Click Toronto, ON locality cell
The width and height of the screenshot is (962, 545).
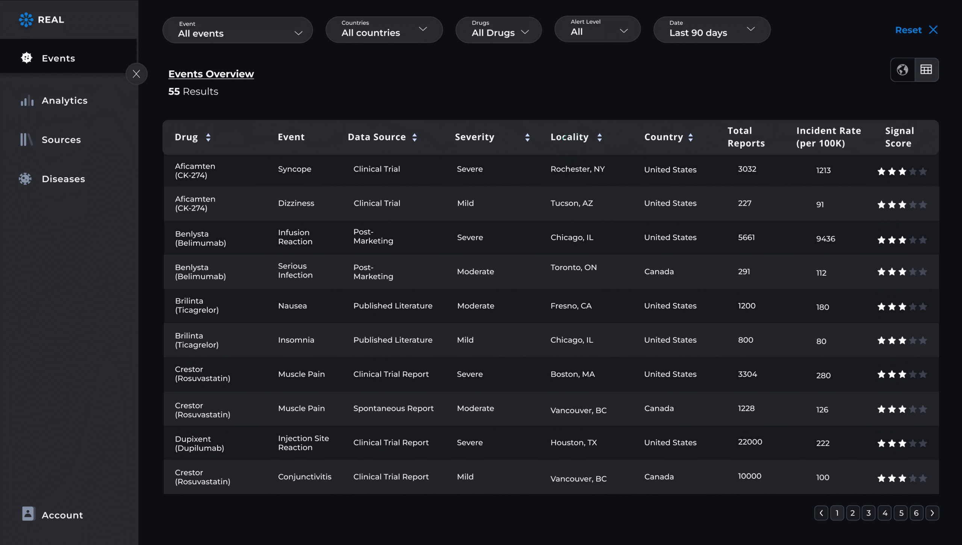tap(573, 267)
